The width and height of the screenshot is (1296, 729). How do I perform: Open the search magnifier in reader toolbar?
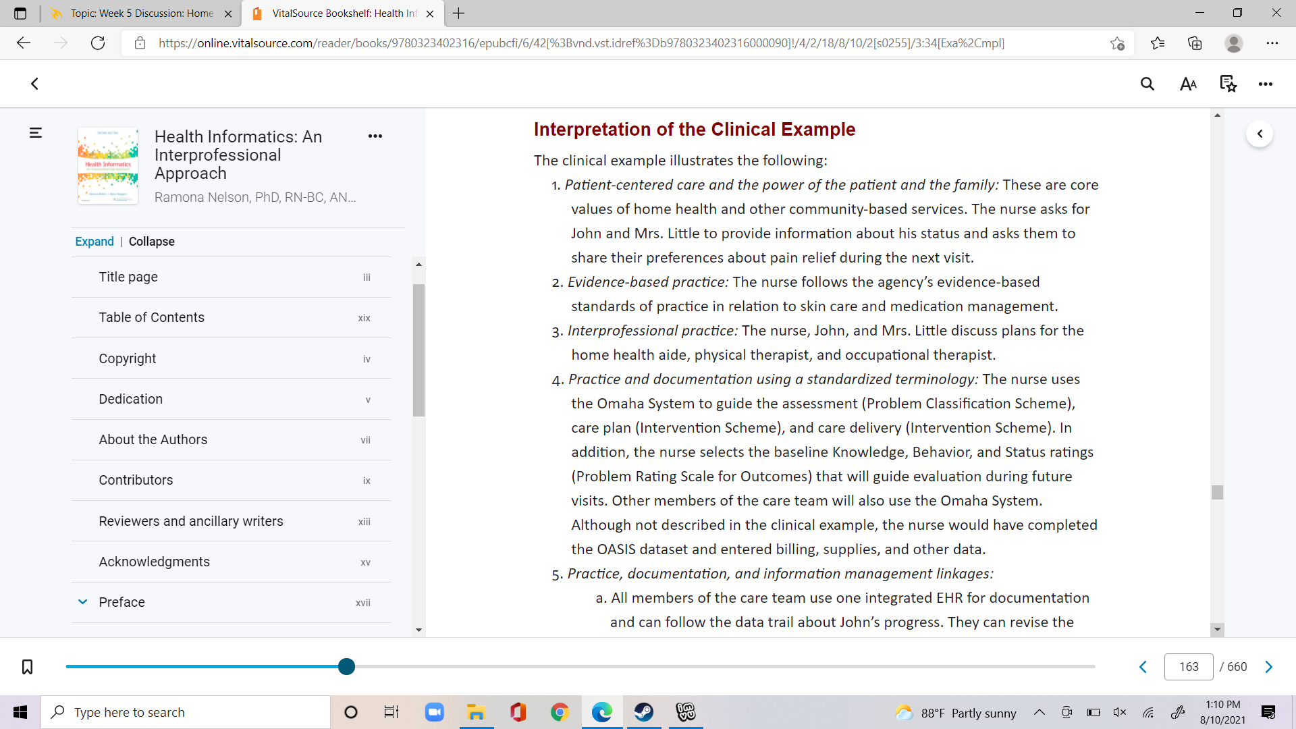click(x=1147, y=84)
